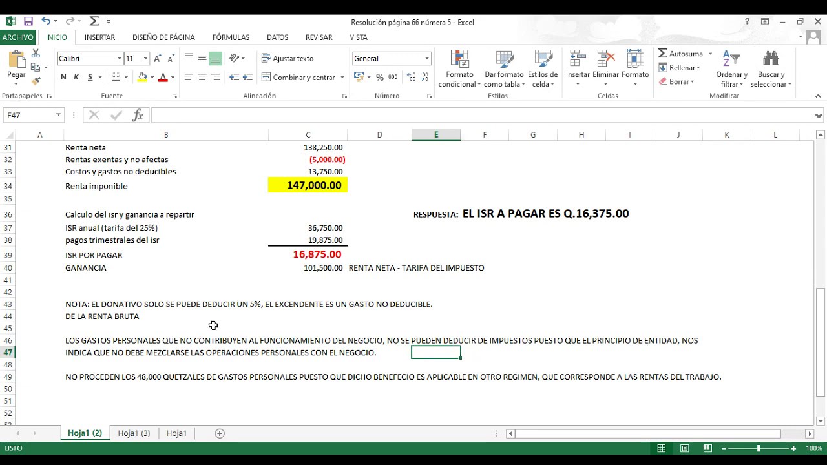The image size is (827, 465).
Task: Click the Paste (Pegar) clipboard icon
Action: pos(16,59)
